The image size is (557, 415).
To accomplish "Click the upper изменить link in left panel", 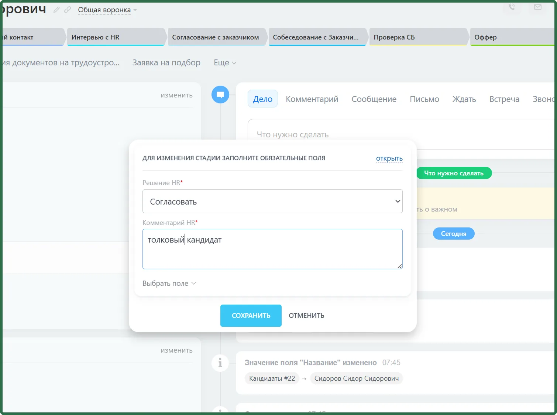I will point(177,95).
